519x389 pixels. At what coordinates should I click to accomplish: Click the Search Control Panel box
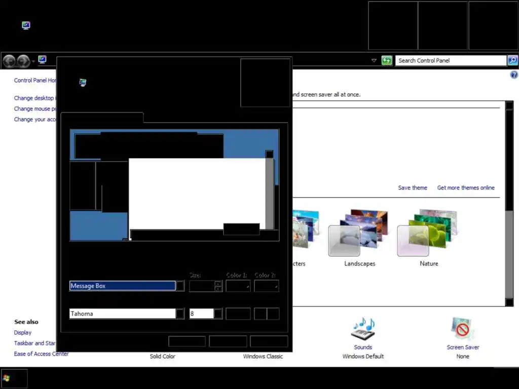coord(451,61)
